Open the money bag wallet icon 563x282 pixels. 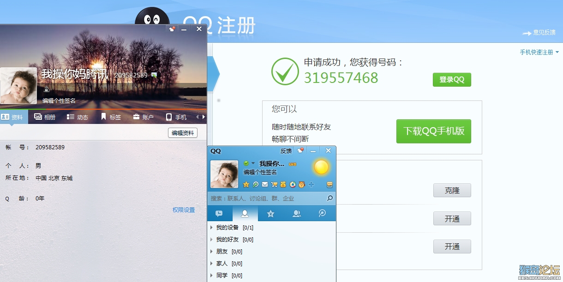click(x=283, y=184)
